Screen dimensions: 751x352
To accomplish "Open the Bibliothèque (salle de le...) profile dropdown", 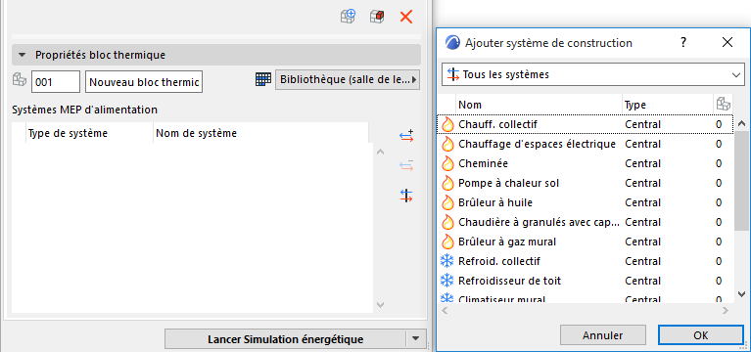I will (x=348, y=80).
